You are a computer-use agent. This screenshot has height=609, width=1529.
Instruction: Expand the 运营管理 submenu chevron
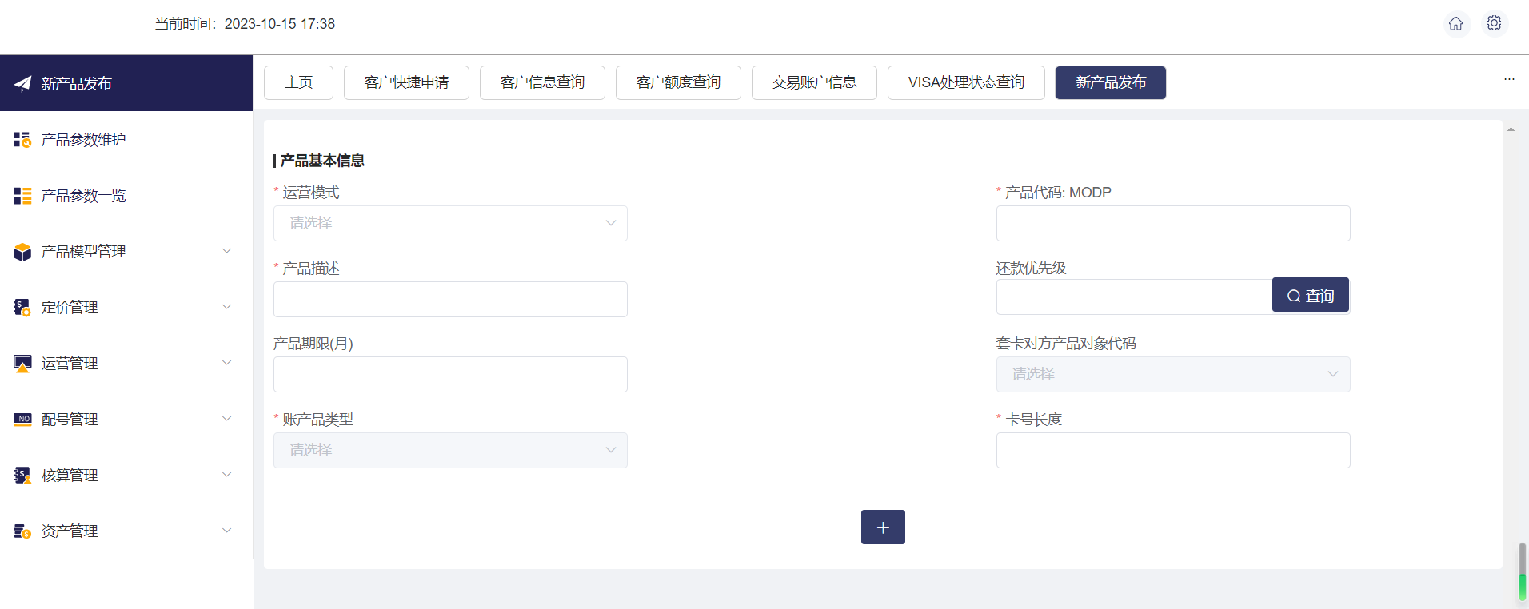(x=227, y=363)
